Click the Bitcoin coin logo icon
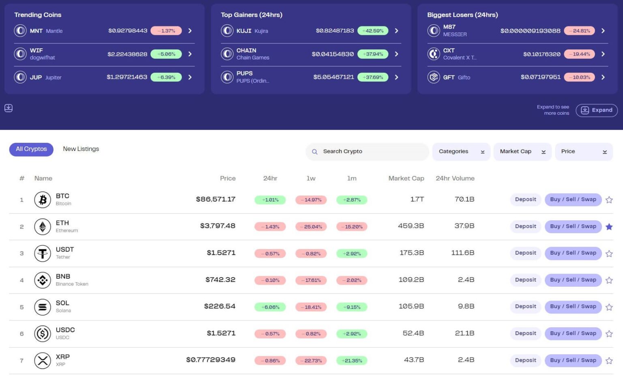623x376 pixels. pyautogui.click(x=43, y=200)
